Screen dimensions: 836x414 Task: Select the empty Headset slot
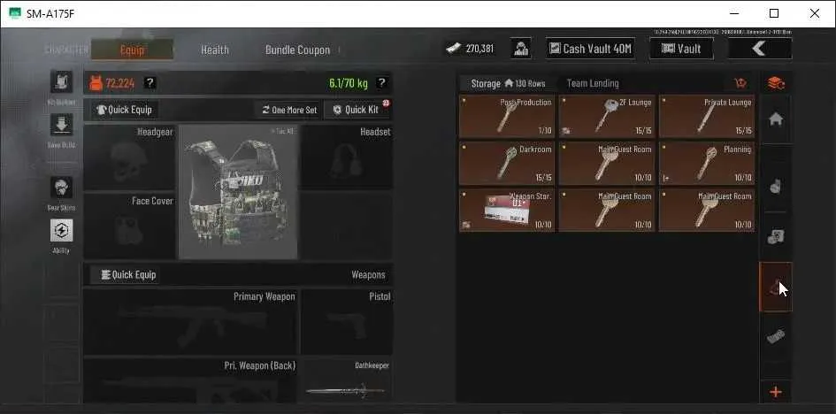347,157
